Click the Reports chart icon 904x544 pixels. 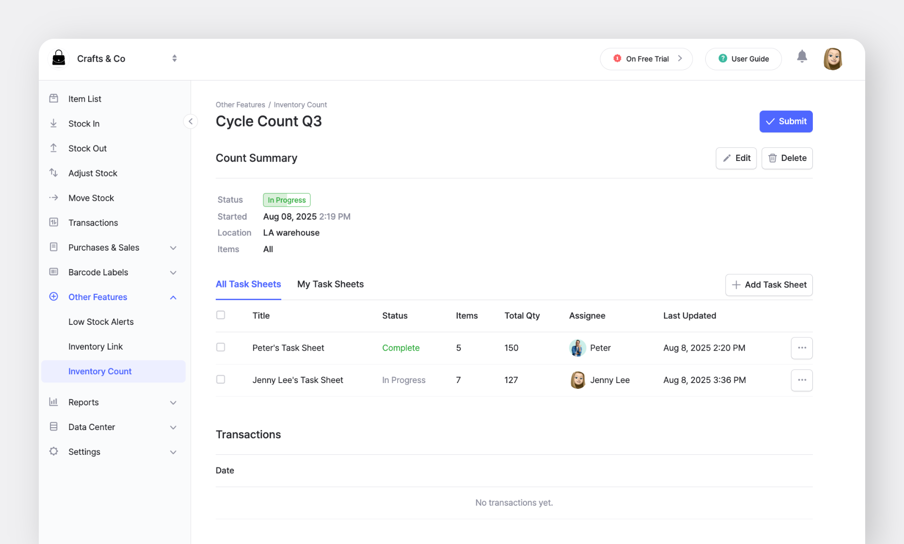point(53,402)
